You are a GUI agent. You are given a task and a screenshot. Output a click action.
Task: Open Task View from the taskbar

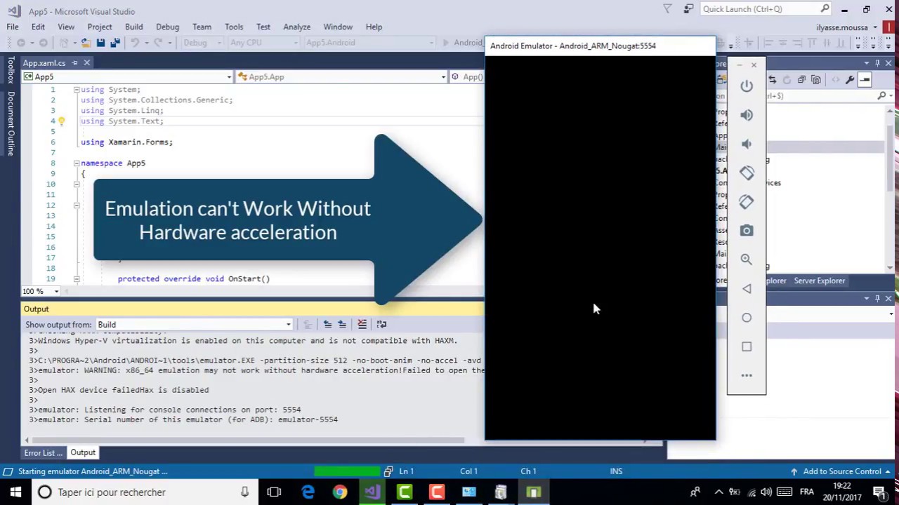[274, 492]
